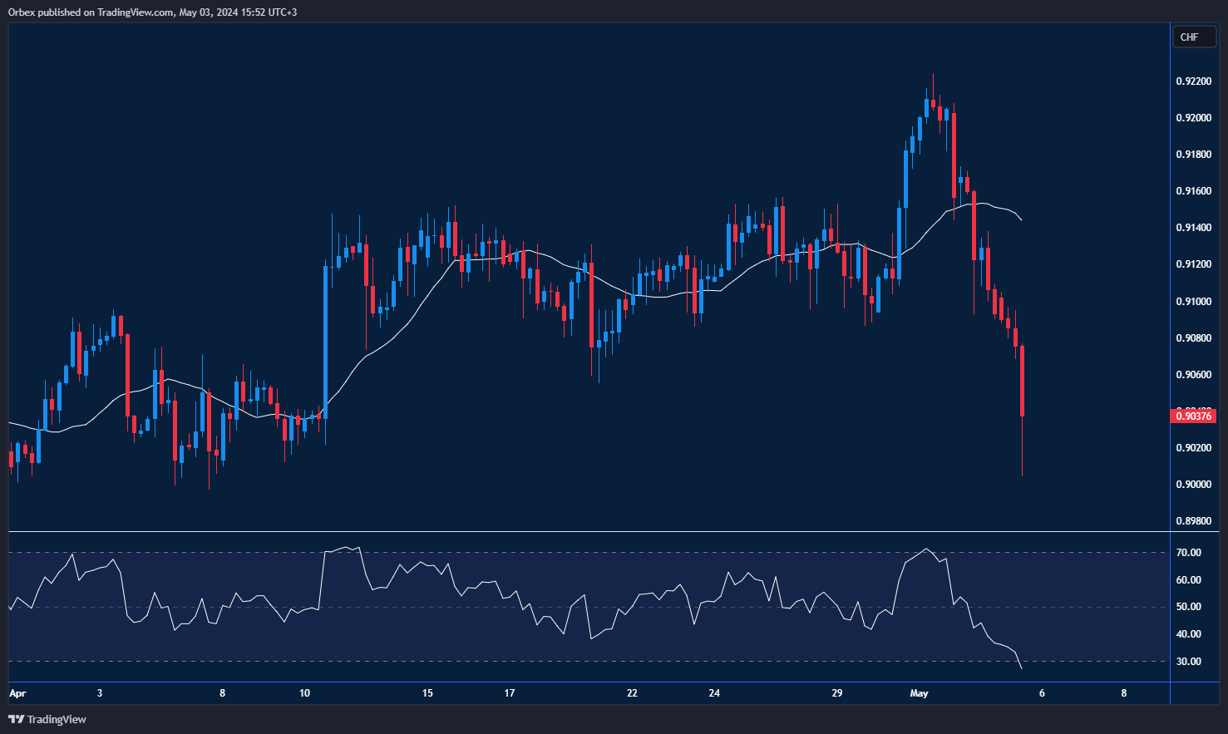Viewport: 1228px width, 734px height.
Task: Select the CHF currency badge
Action: (1194, 37)
